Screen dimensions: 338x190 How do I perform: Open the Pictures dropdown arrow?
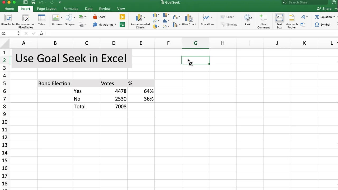[62, 18]
